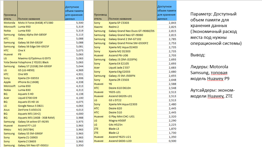The image size is (262, 147).
Task: Select the 'G5 (LG-H850)' cell
Action: (x=41, y=70)
